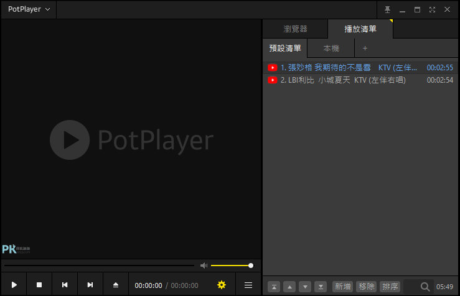Click the playlist total time 05:49

click(444, 287)
